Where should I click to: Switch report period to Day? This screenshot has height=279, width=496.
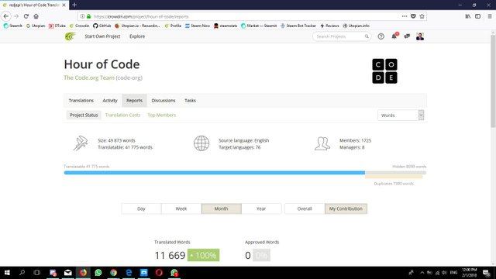point(141,208)
